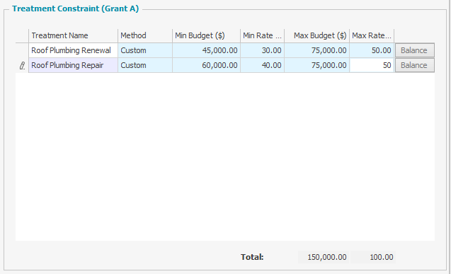Click Max Rate cell showing 50.00
451x274 pixels.
(372, 50)
